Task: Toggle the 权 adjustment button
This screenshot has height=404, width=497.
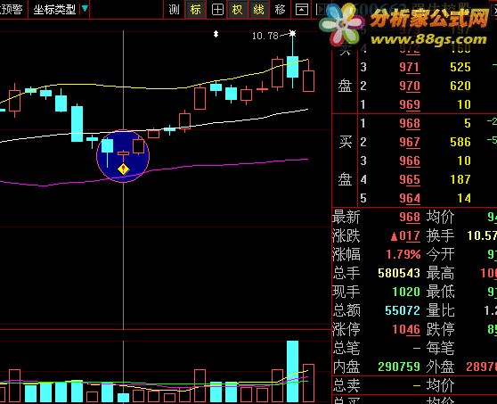Action: (x=237, y=10)
